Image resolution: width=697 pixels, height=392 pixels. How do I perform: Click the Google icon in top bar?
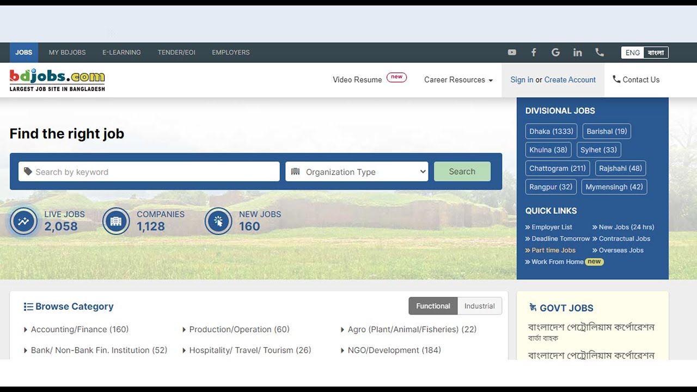click(x=555, y=52)
